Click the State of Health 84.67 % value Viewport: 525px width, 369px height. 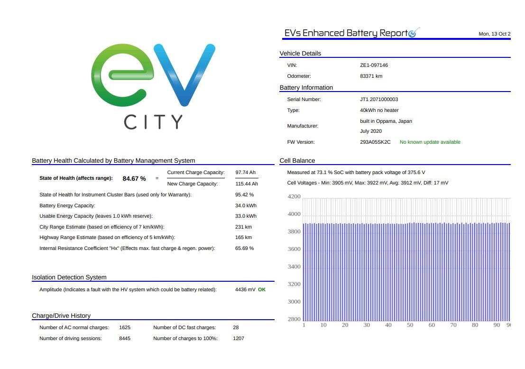point(134,178)
